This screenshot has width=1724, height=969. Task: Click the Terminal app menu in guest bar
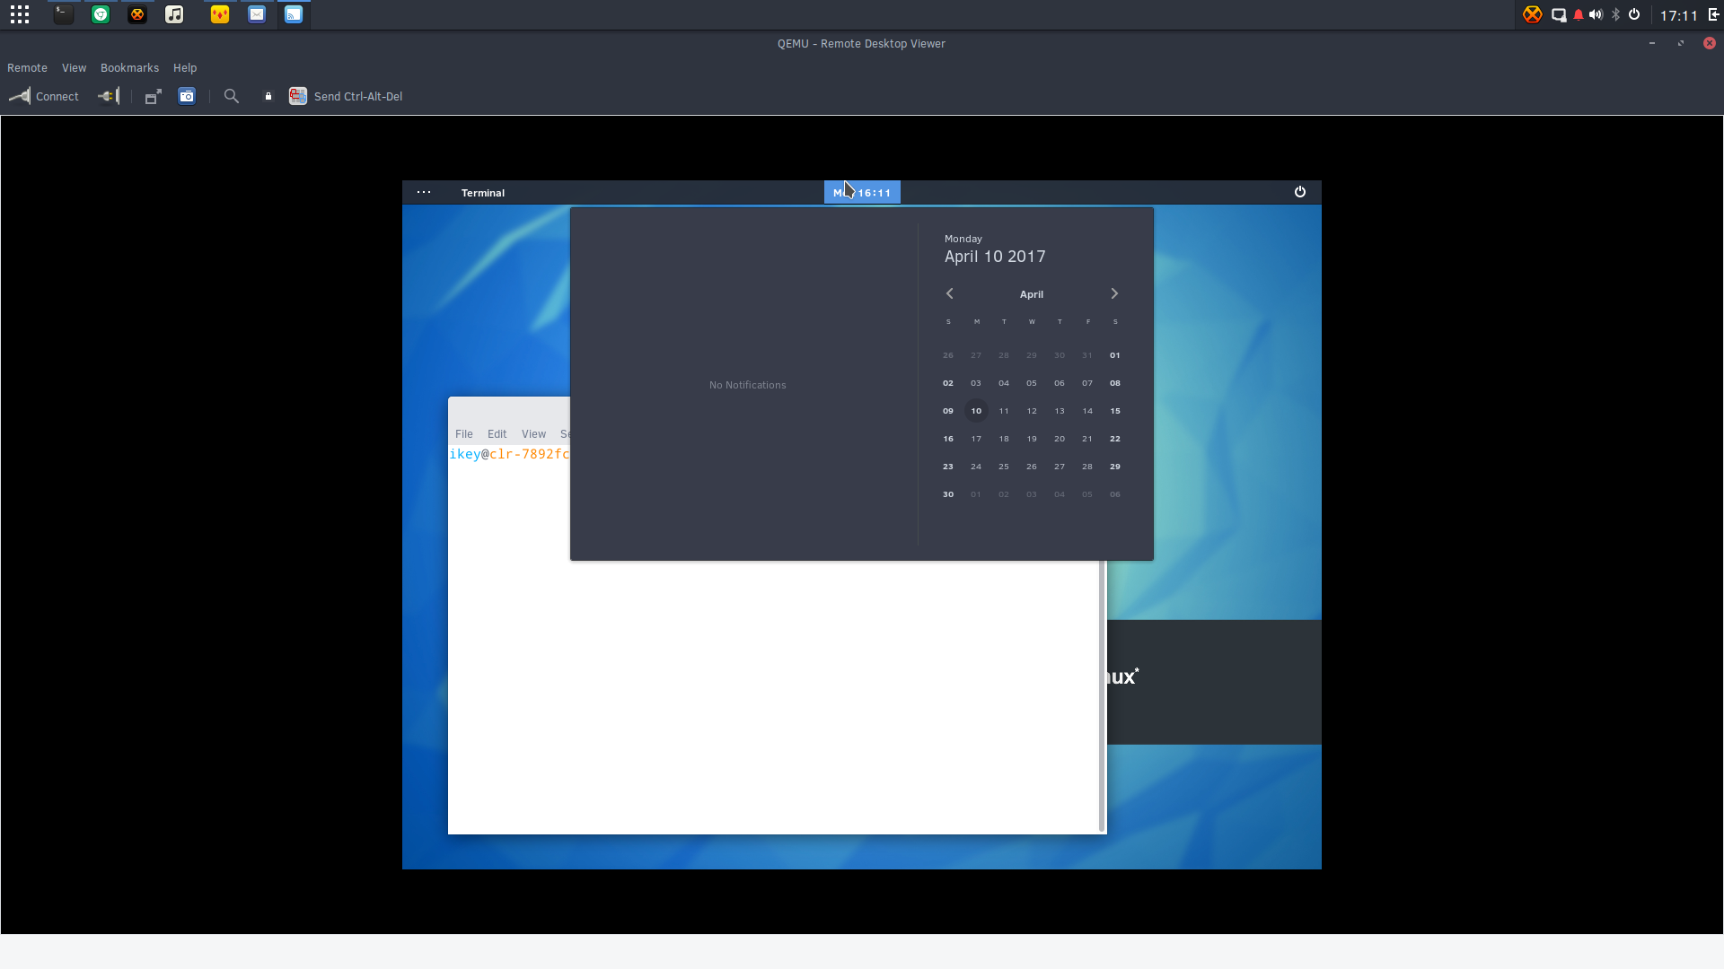coord(483,193)
